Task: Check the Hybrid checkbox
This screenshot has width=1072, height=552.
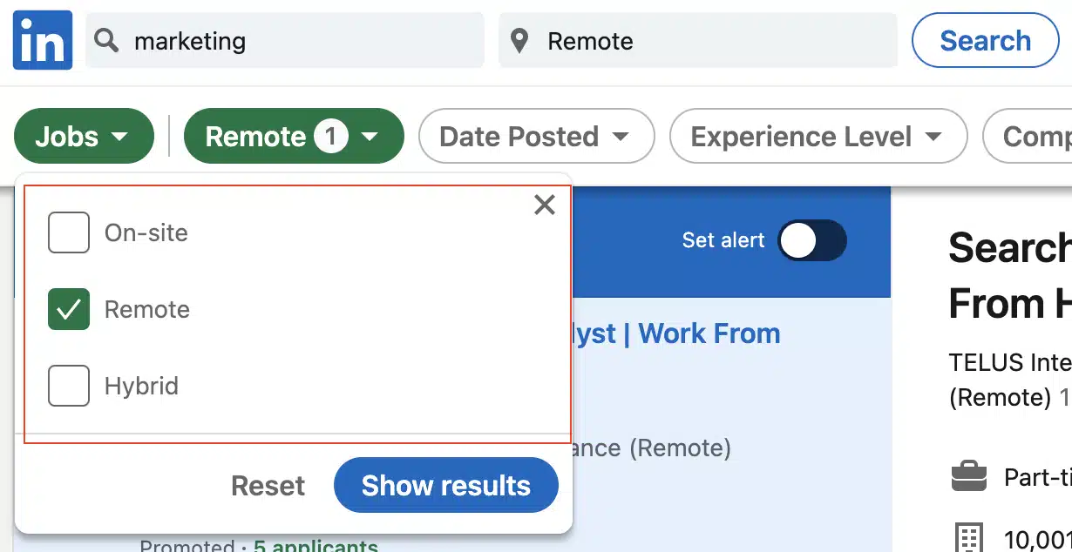Action: [x=69, y=386]
